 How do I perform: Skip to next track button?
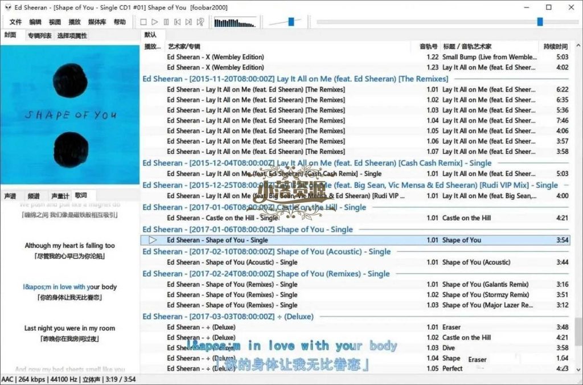189,22
